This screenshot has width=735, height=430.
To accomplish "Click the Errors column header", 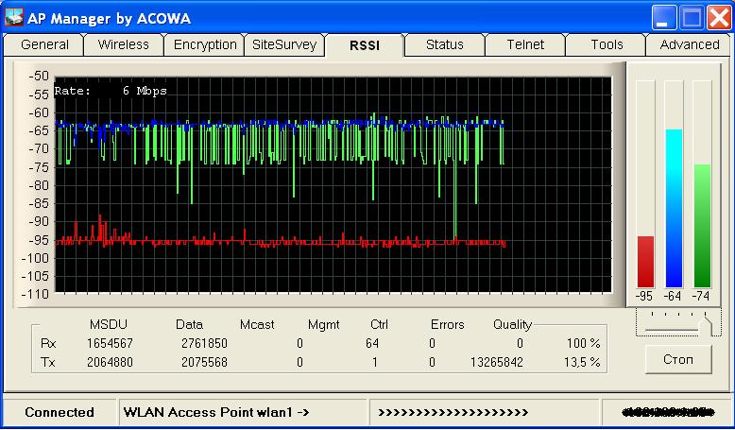I will [447, 324].
